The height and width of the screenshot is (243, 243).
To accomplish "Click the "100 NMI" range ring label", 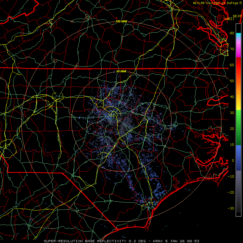I will pos(121,21).
